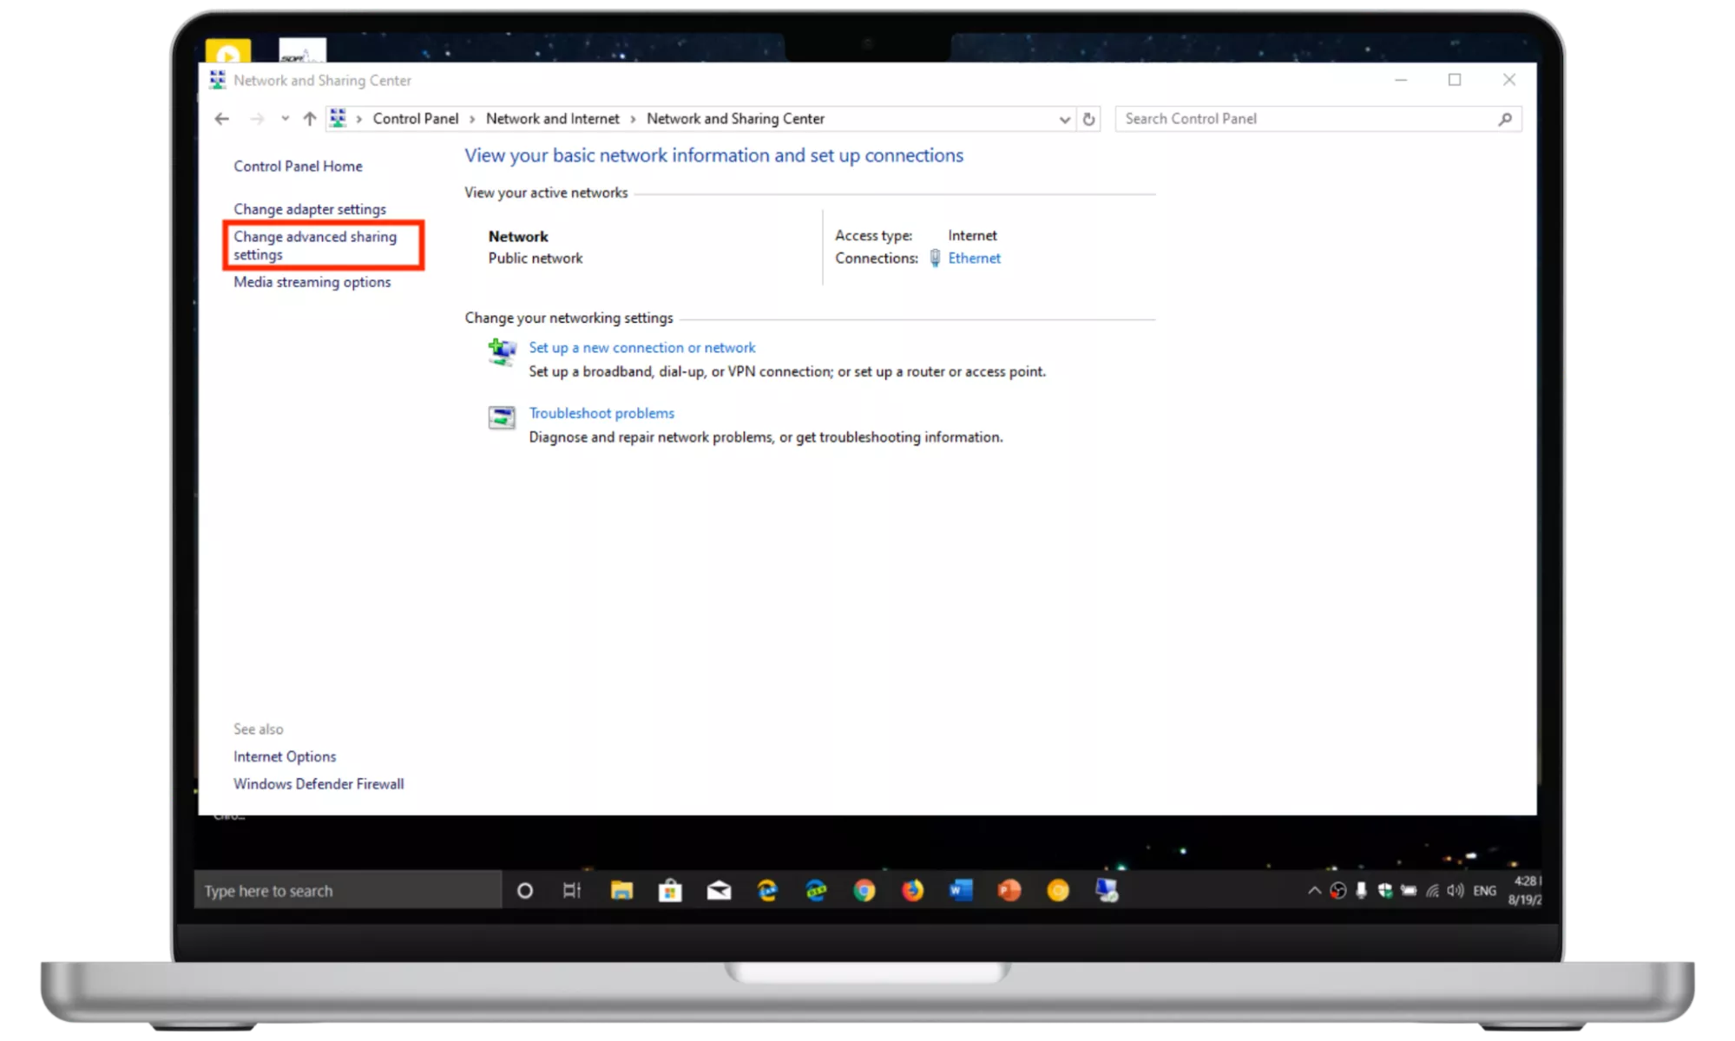Click the microphone tray icon

(x=1361, y=891)
